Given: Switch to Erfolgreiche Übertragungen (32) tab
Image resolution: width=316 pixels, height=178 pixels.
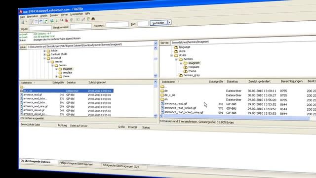Looking at the screenshot, I should [x=120, y=166].
